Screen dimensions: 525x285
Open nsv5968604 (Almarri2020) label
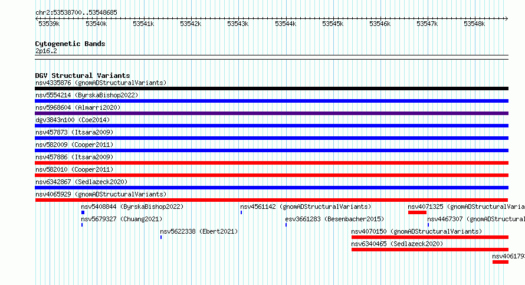78,107
